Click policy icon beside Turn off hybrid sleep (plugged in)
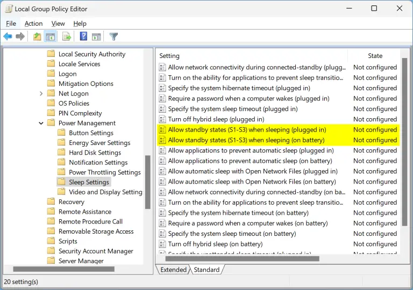The height and width of the screenshot is (290, 413). 162,119
